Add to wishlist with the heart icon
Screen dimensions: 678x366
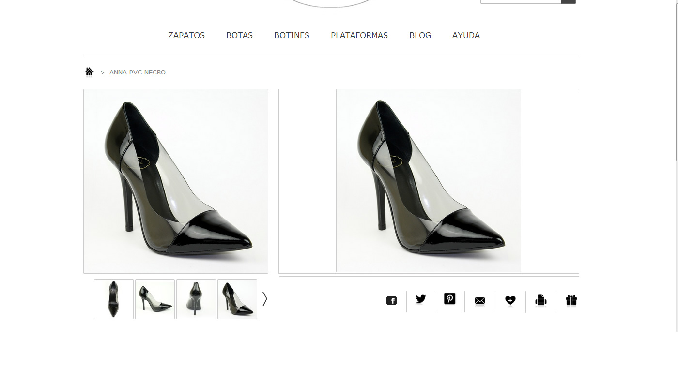tap(510, 301)
